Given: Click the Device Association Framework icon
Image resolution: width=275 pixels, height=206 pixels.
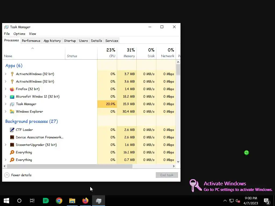Looking at the screenshot, I should coord(12,137).
